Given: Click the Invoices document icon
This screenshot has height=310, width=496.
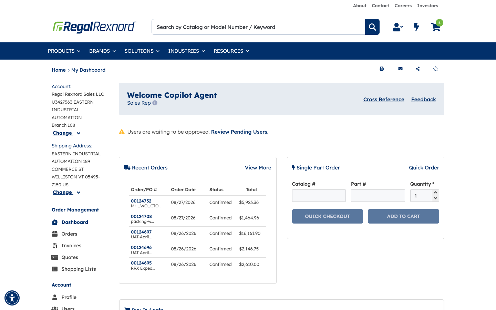Looking at the screenshot, I should 55,246.
